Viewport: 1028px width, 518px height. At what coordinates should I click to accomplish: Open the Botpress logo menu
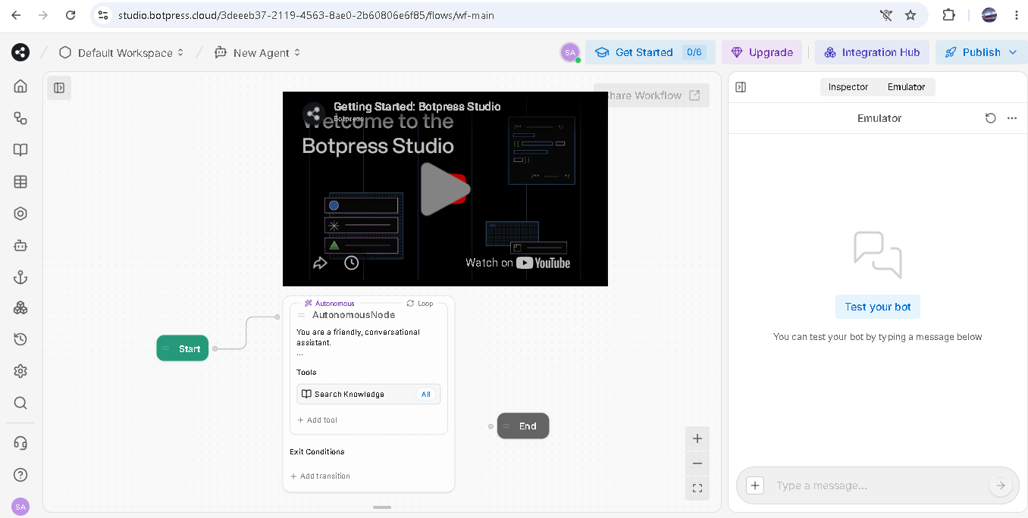20,52
